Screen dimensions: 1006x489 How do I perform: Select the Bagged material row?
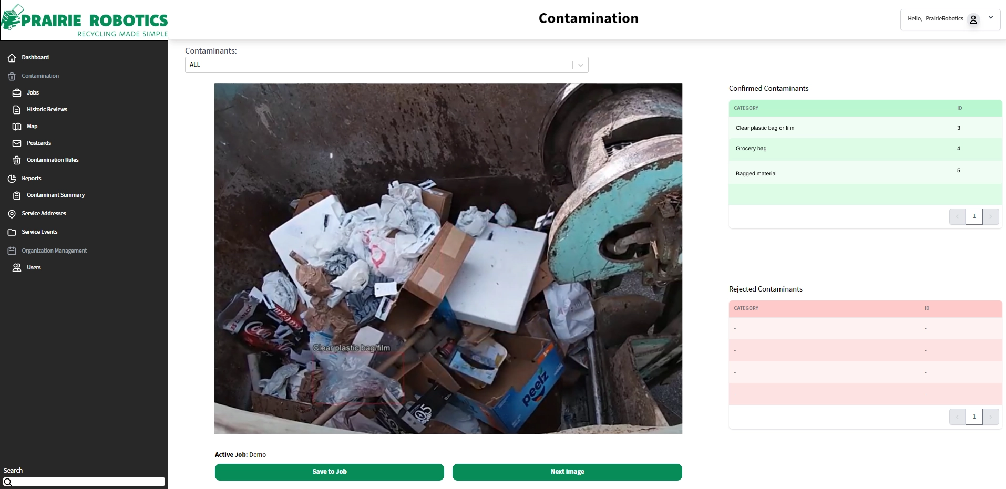[x=865, y=172]
